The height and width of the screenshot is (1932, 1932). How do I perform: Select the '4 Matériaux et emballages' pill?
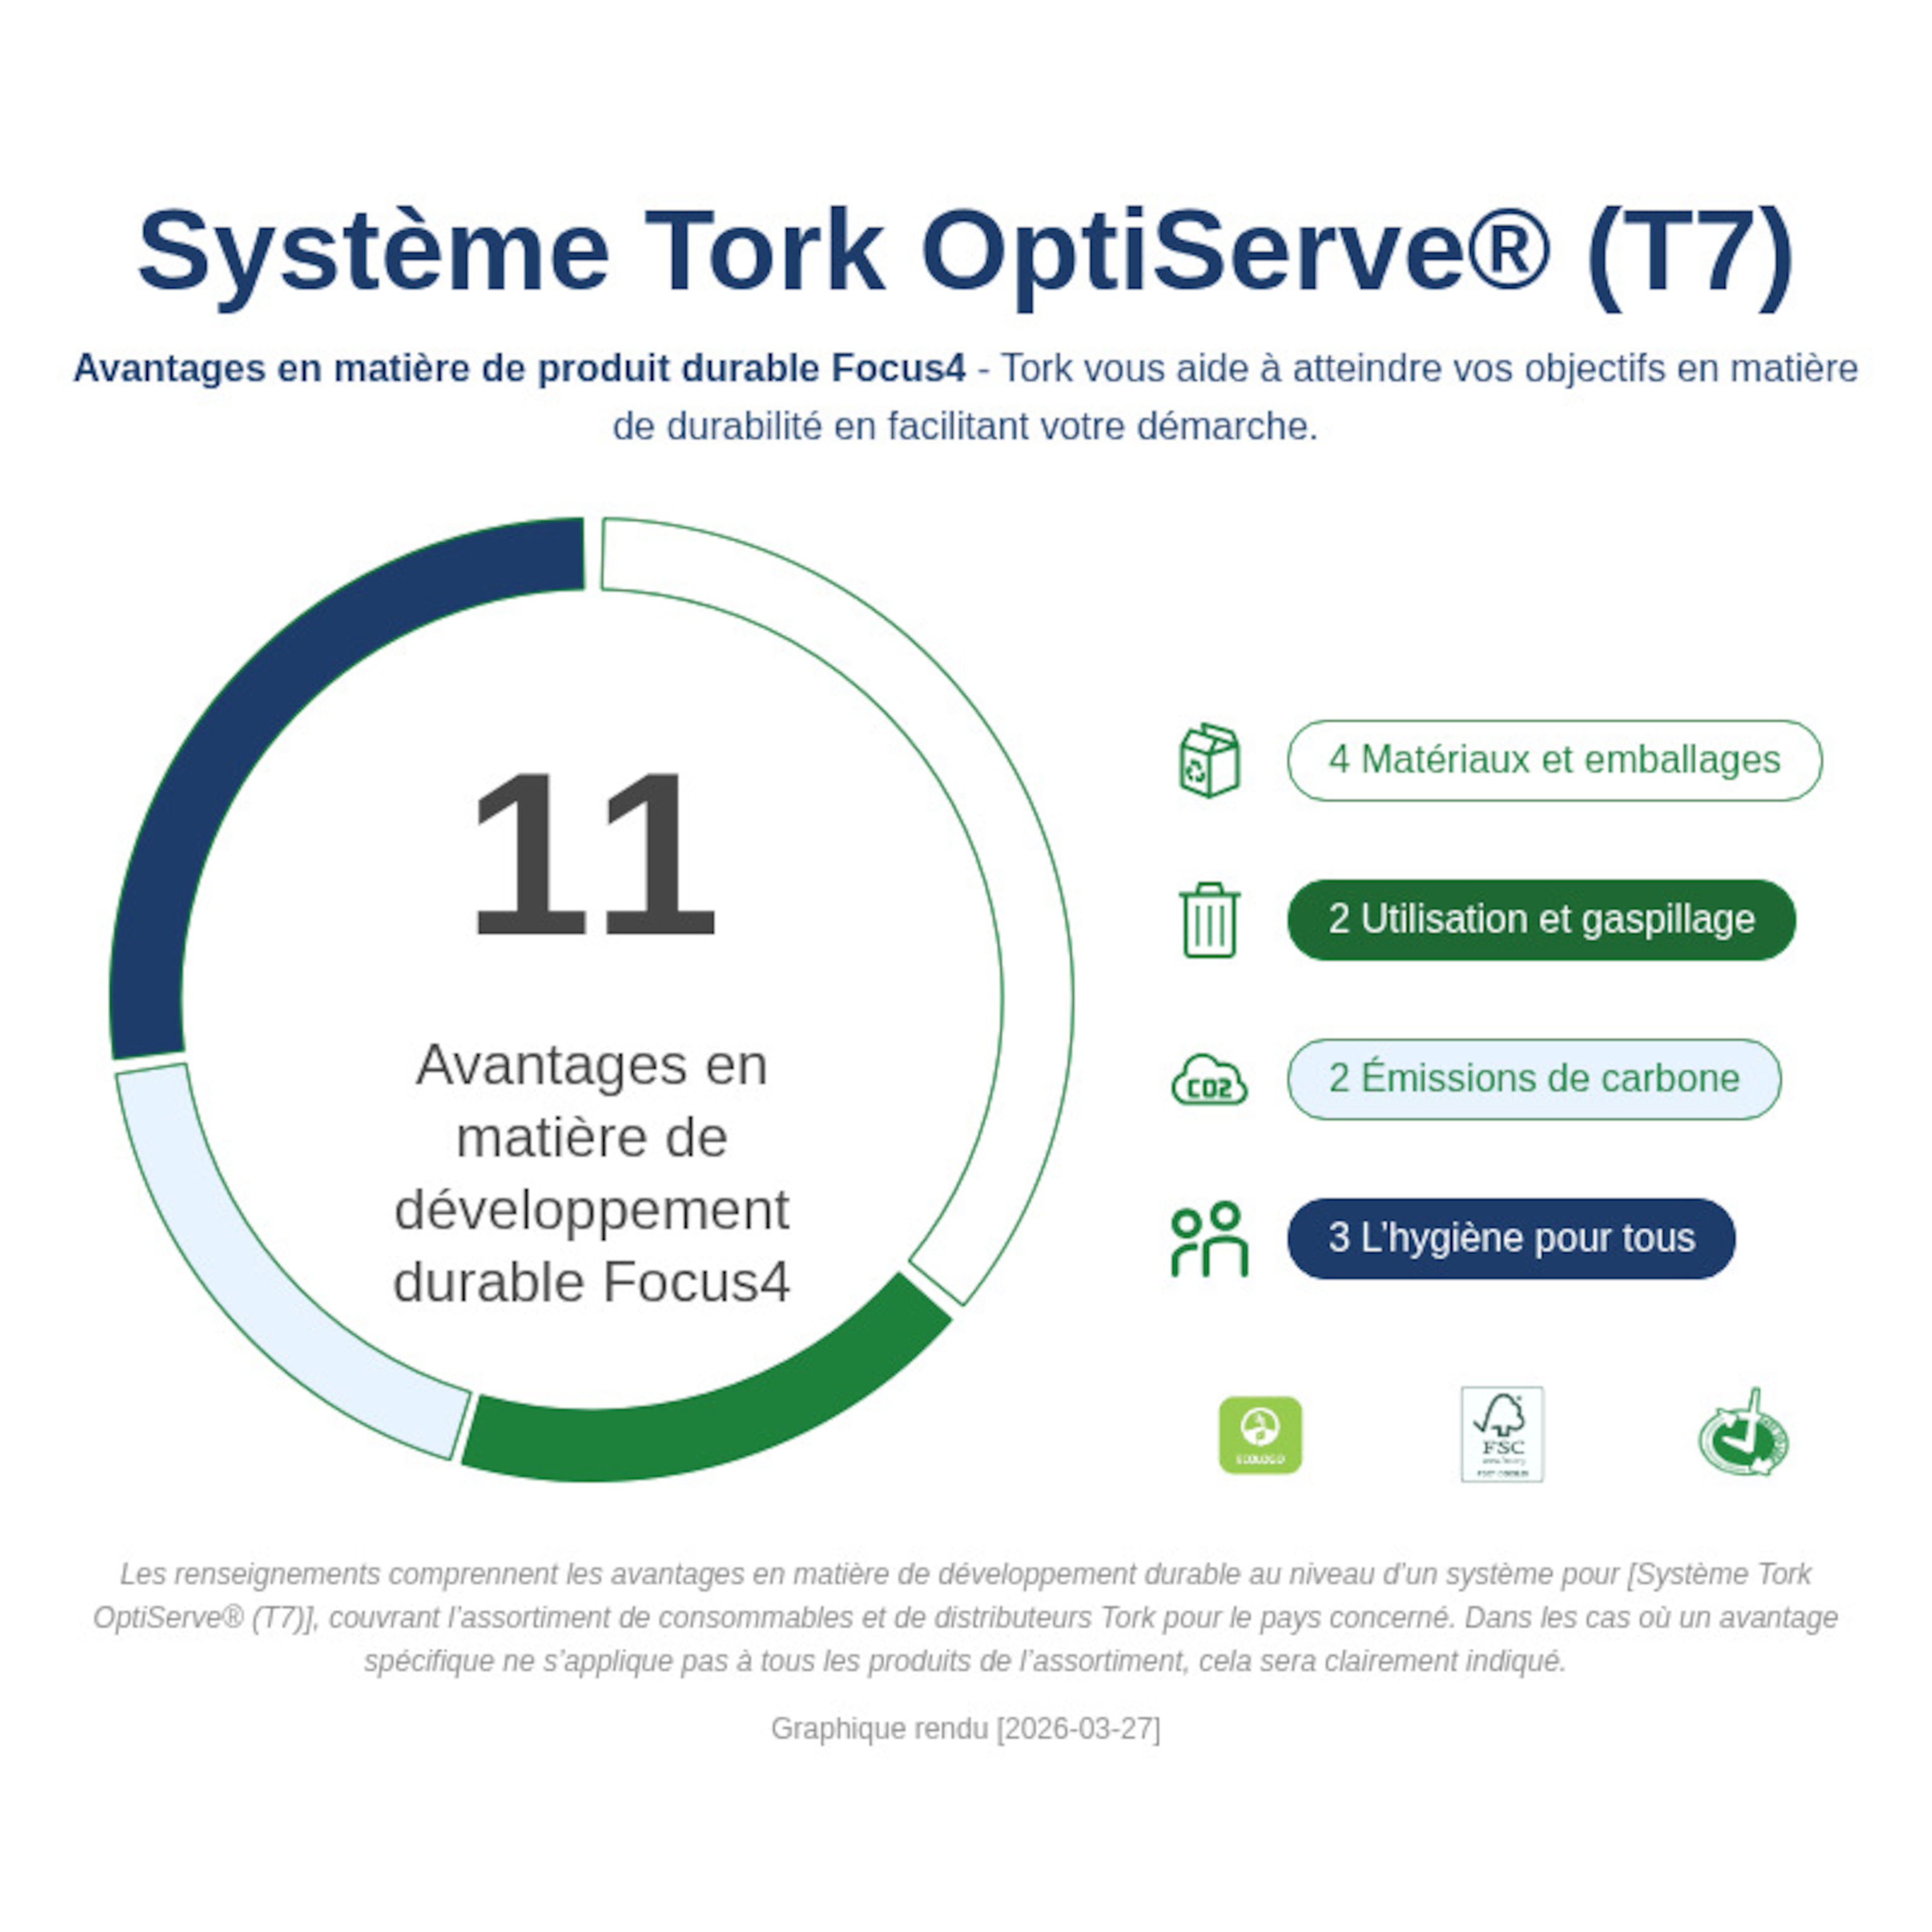1554,760
